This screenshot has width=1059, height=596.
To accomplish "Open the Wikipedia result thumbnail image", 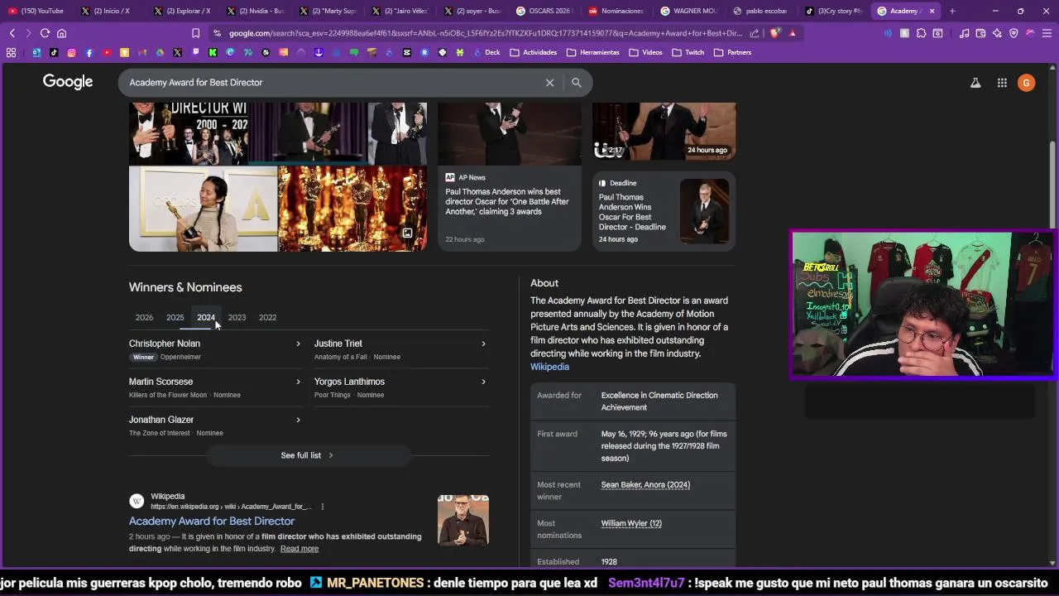I will coord(463,521).
